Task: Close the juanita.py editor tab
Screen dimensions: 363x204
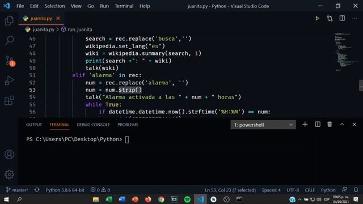Action: [x=58, y=18]
